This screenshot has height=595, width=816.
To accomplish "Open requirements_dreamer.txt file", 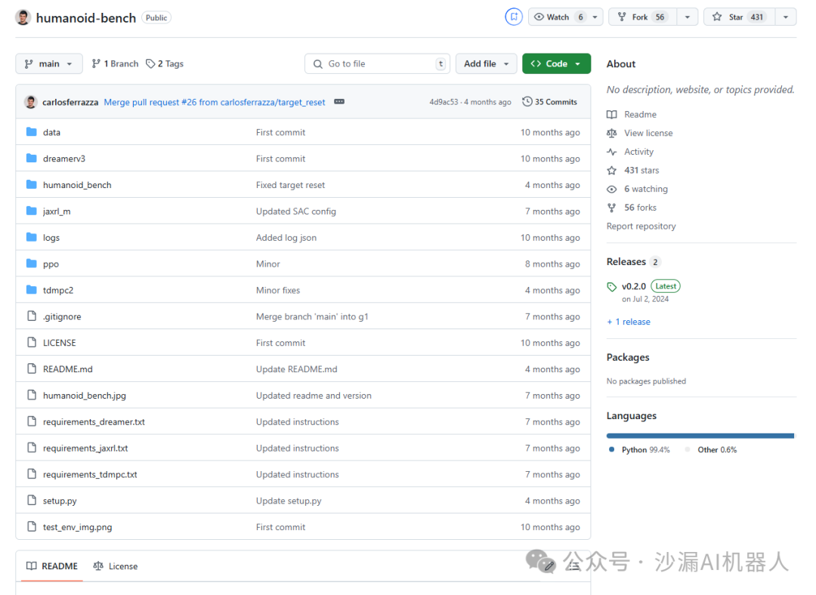I will pyautogui.click(x=94, y=422).
